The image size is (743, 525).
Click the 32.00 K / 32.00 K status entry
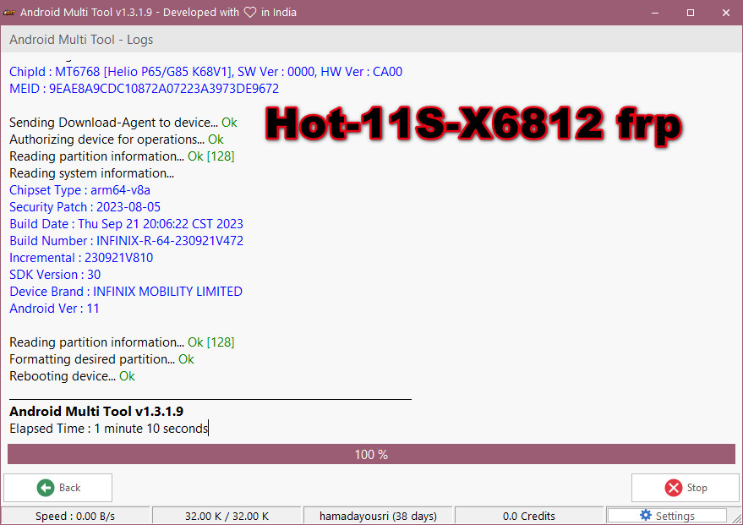coord(227,516)
